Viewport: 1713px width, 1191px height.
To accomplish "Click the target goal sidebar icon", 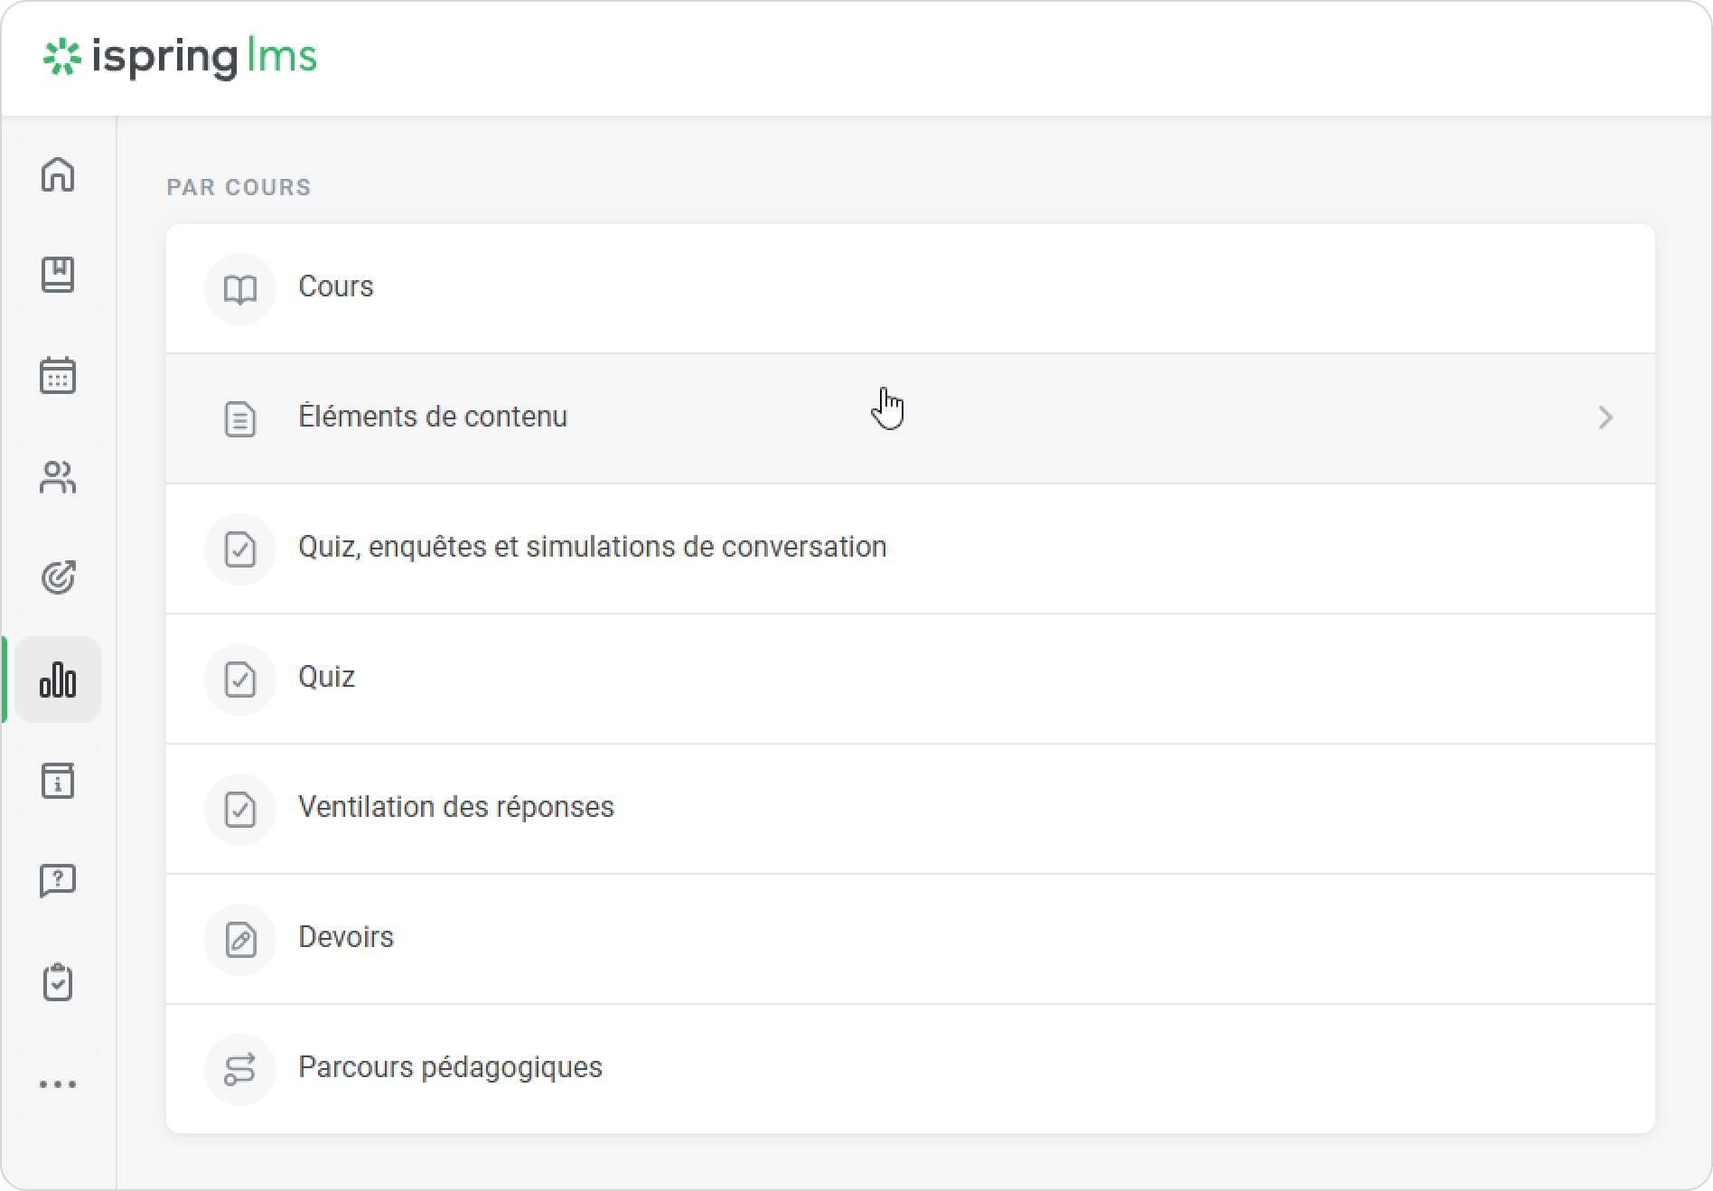I will [x=58, y=577].
